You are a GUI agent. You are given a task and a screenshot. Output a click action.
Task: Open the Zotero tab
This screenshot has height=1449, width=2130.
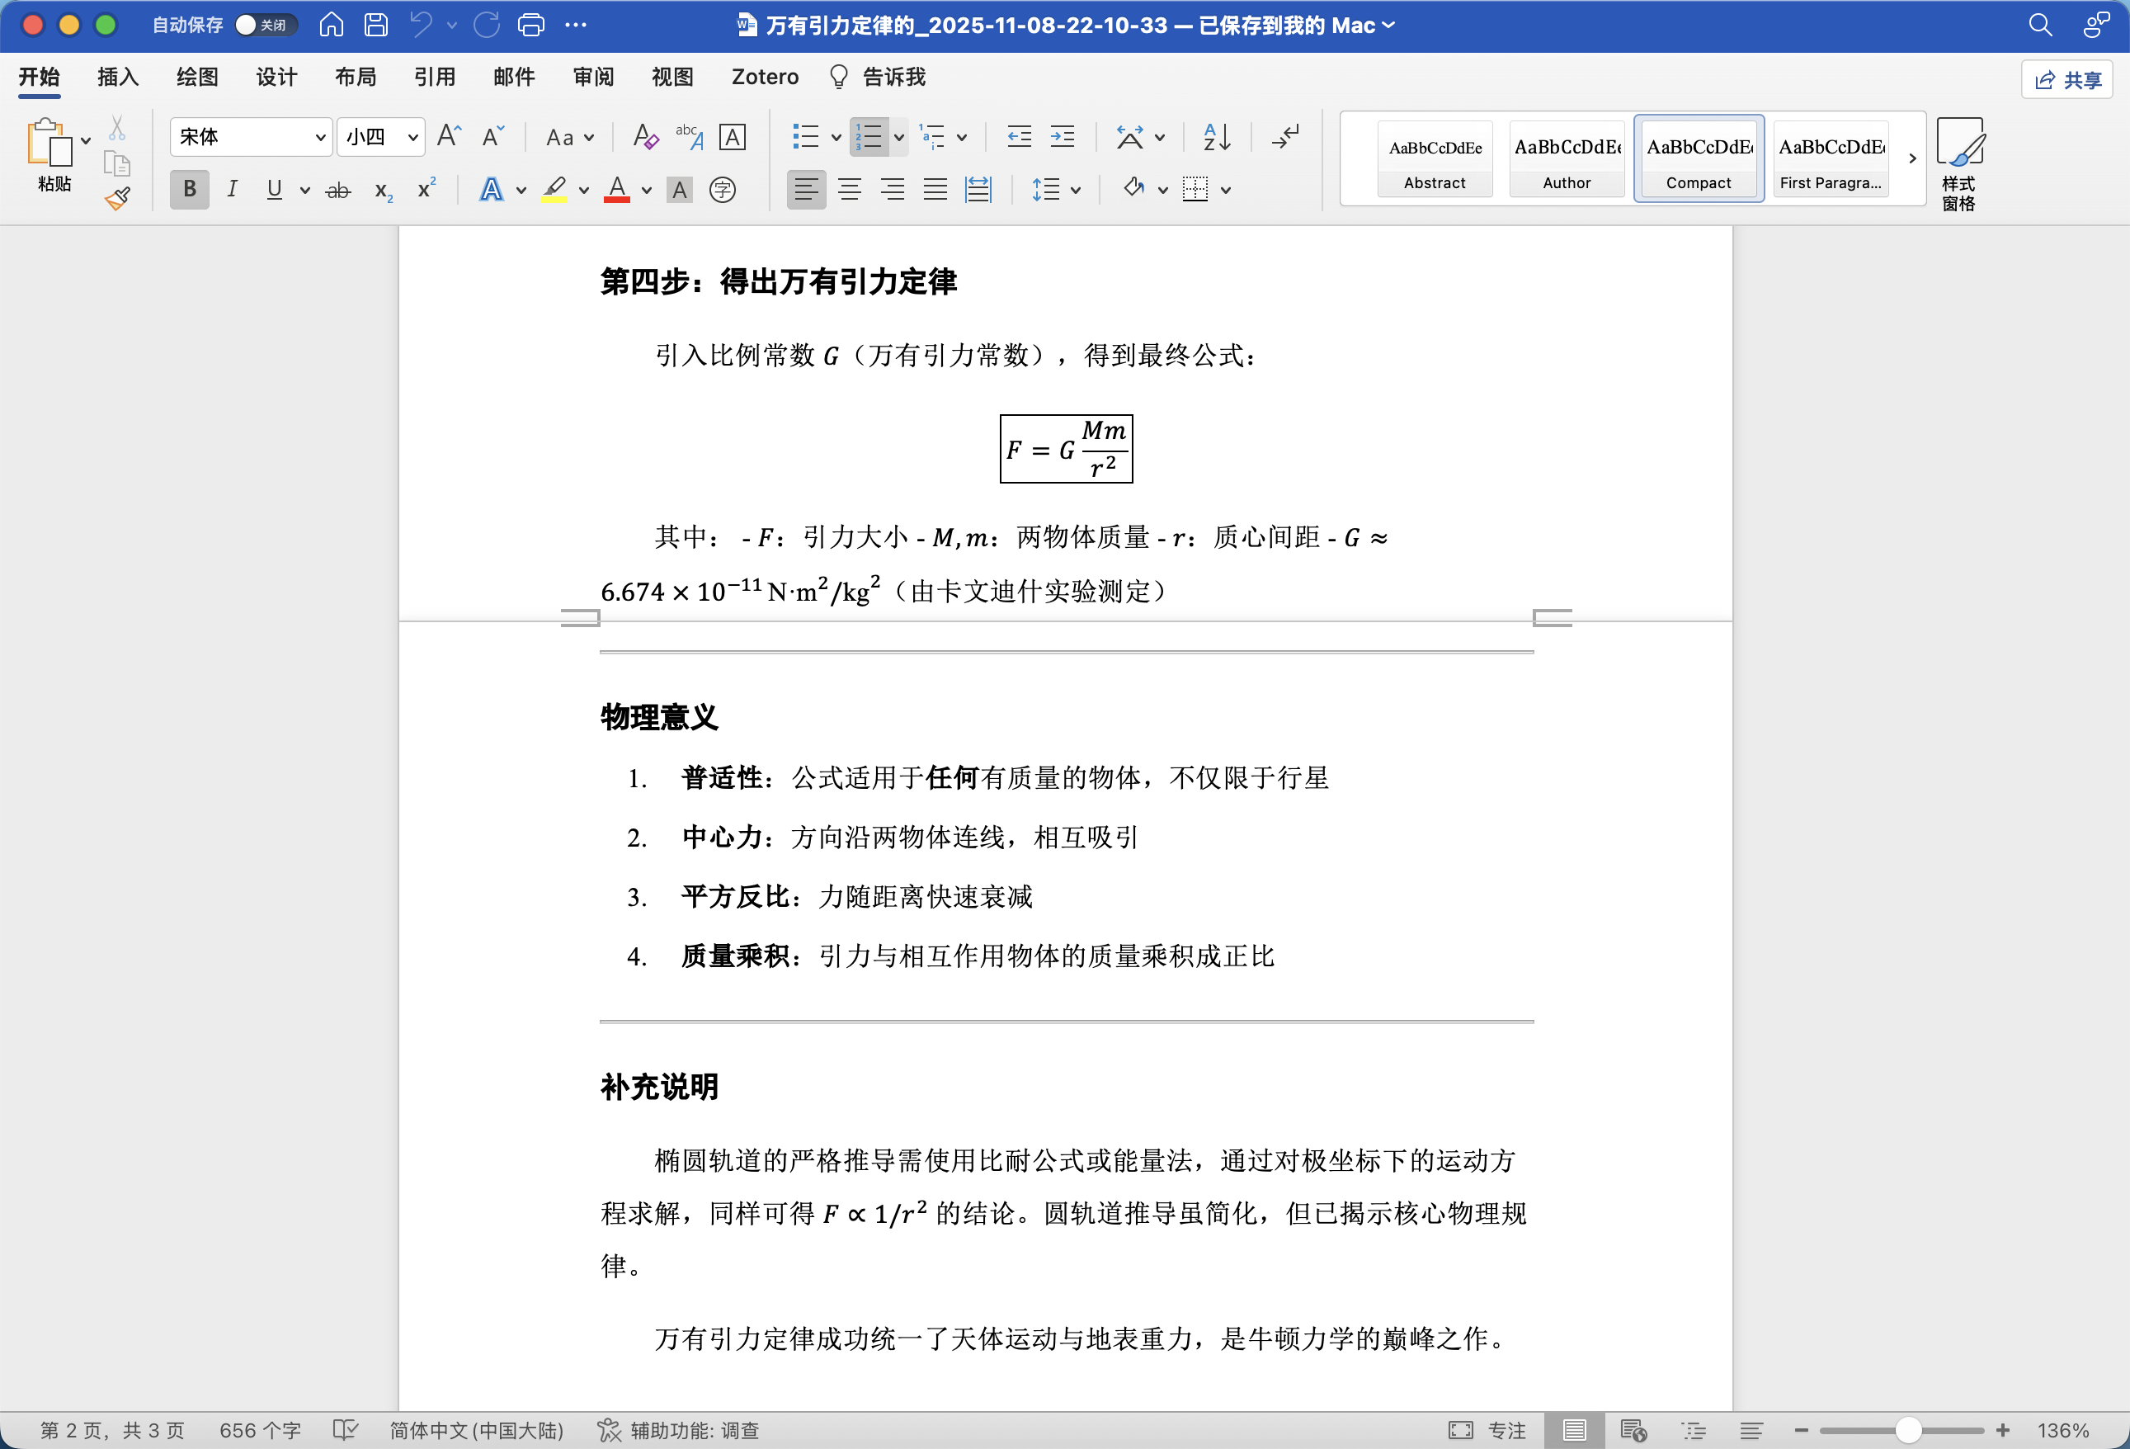coord(765,77)
